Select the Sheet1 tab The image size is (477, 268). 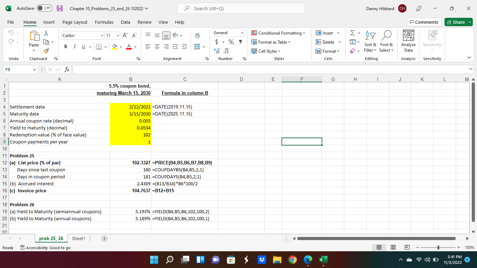[78, 238]
